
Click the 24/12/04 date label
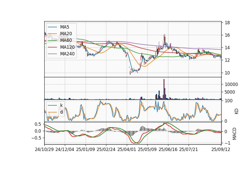(x=65, y=149)
